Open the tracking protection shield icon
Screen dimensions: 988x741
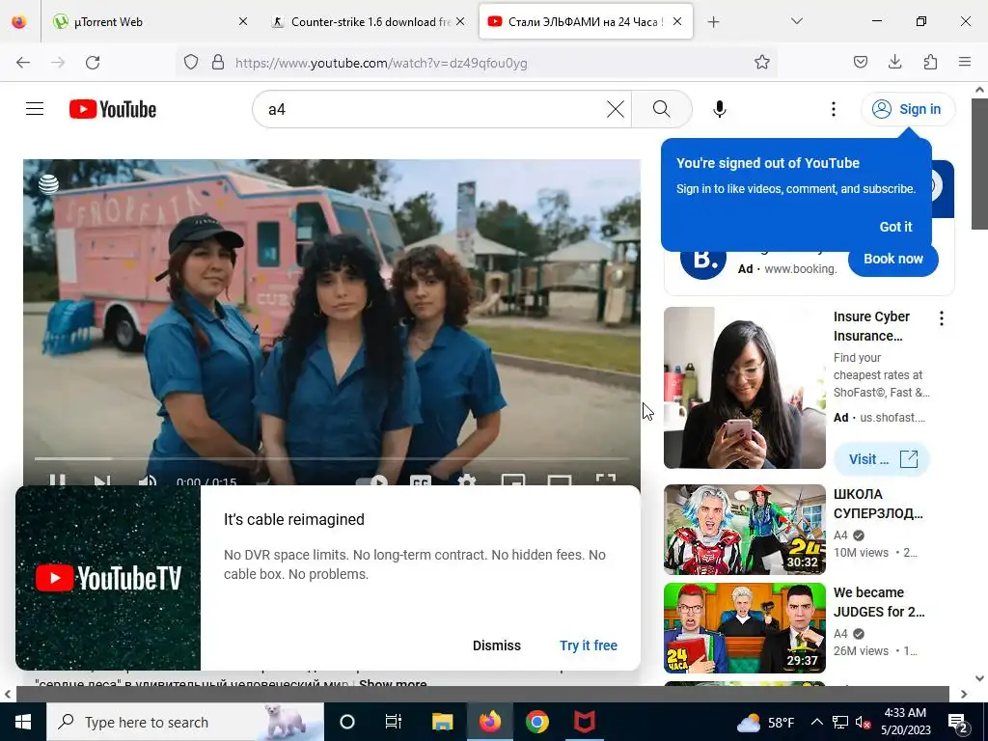[191, 63]
